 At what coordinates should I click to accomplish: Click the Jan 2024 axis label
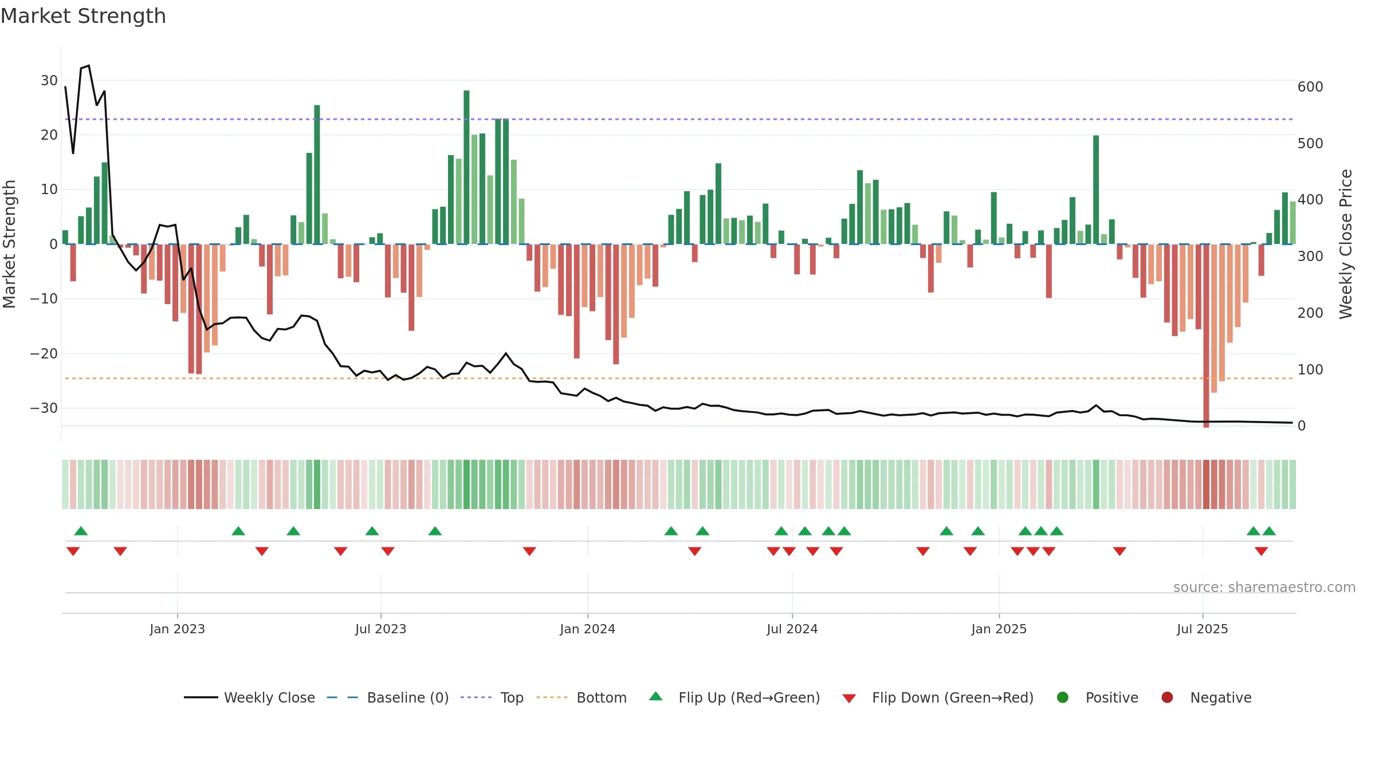pyautogui.click(x=587, y=629)
